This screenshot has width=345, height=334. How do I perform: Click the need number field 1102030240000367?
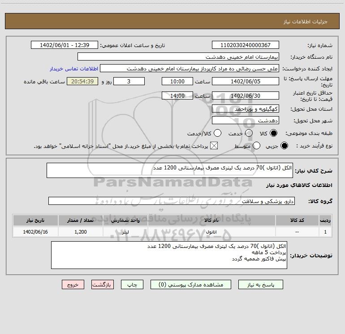pos(246,45)
